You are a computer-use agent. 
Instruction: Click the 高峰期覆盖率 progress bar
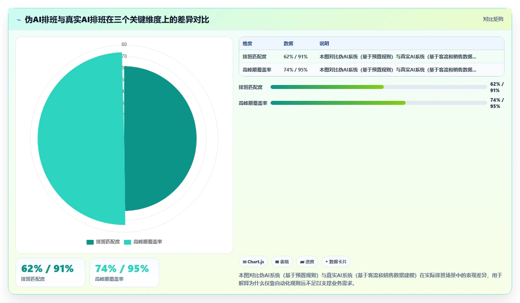point(379,103)
